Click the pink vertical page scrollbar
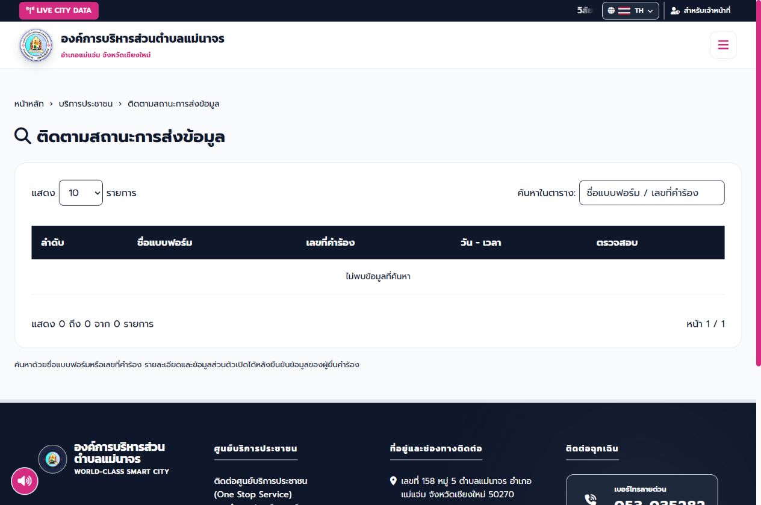The image size is (761, 505). point(759,183)
